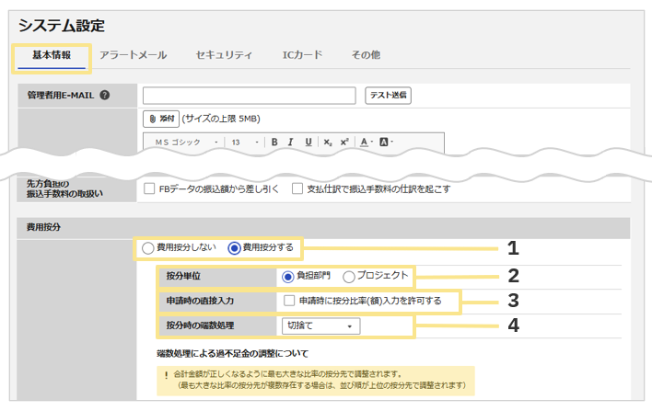652x411 pixels.
Task: Check 支払仕訳で振込手数料の仕訳を起こす
Action: [x=297, y=188]
